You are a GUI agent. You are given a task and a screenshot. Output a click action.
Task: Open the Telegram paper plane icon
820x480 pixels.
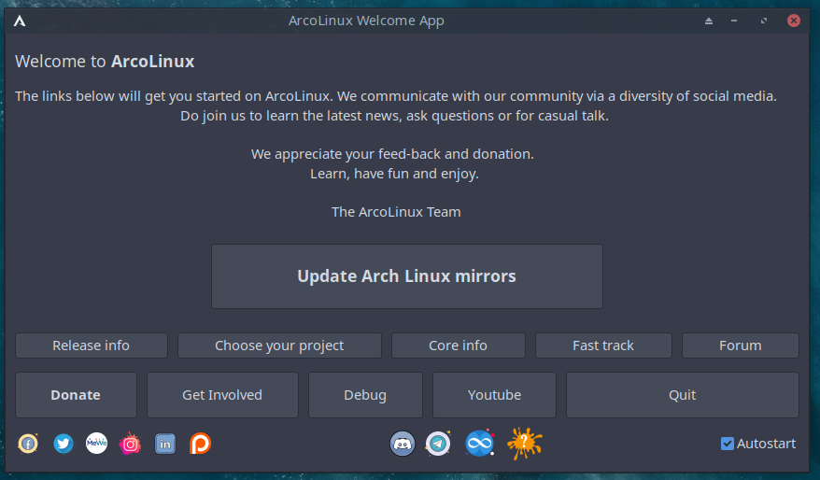(438, 444)
